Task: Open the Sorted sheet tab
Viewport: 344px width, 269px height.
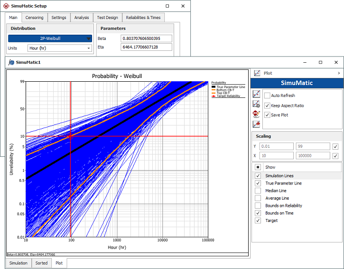Action: 41,263
